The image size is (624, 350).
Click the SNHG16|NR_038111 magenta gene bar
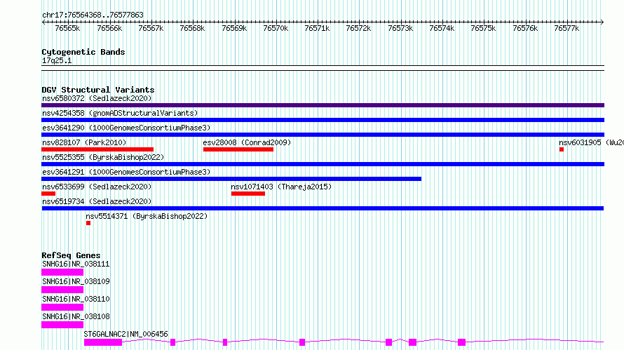62,272
